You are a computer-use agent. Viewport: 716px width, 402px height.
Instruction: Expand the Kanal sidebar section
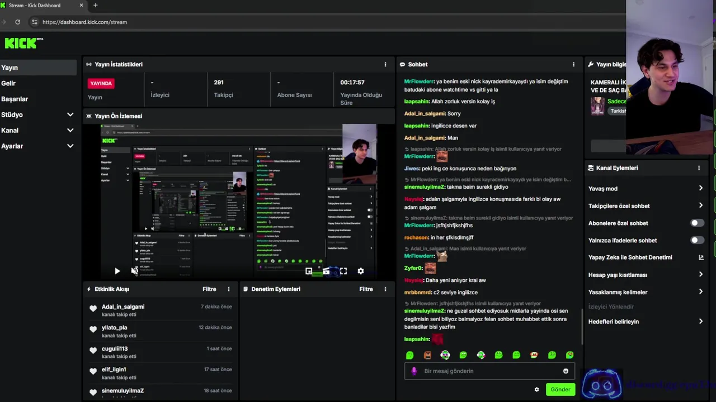click(38, 130)
